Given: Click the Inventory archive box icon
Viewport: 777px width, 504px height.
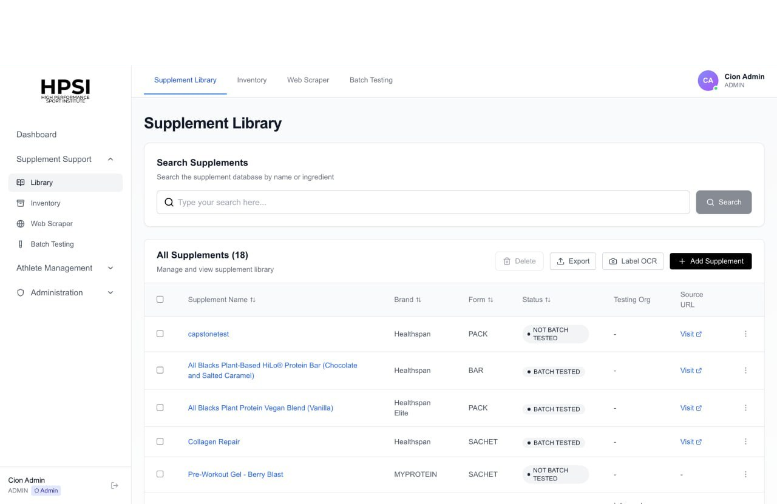Looking at the screenshot, I should coord(21,203).
